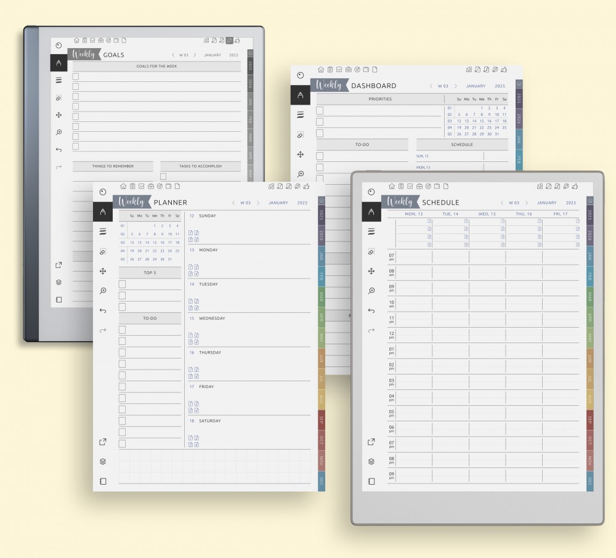Check the first Priorities box on Dashboard
Image resolution: width=616 pixels, height=558 pixels.
coord(320,110)
